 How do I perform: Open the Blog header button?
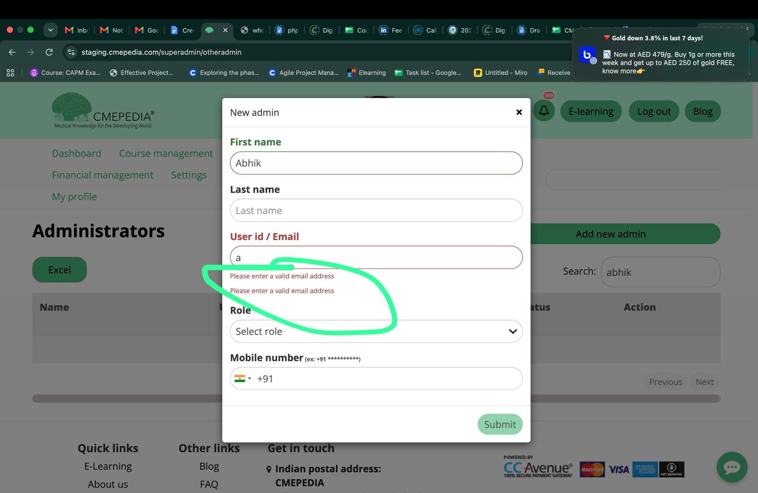click(x=703, y=111)
